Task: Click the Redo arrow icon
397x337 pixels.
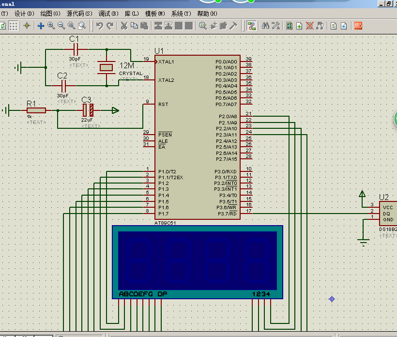Action: [x=110, y=26]
